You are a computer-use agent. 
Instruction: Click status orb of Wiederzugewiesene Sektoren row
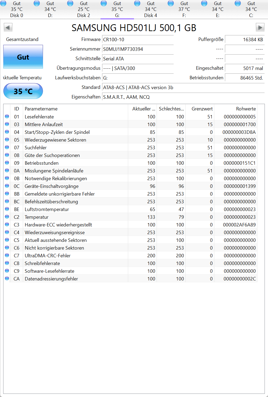click(x=7, y=139)
